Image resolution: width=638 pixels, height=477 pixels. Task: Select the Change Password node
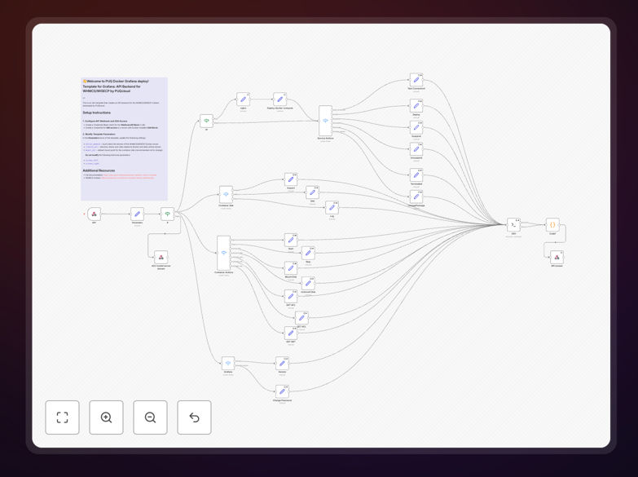(x=282, y=391)
